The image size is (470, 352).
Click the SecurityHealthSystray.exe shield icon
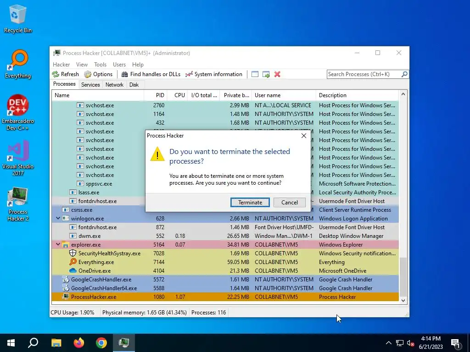73,253
